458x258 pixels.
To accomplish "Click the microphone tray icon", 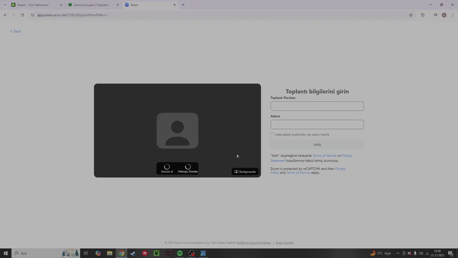I will pos(415,253).
